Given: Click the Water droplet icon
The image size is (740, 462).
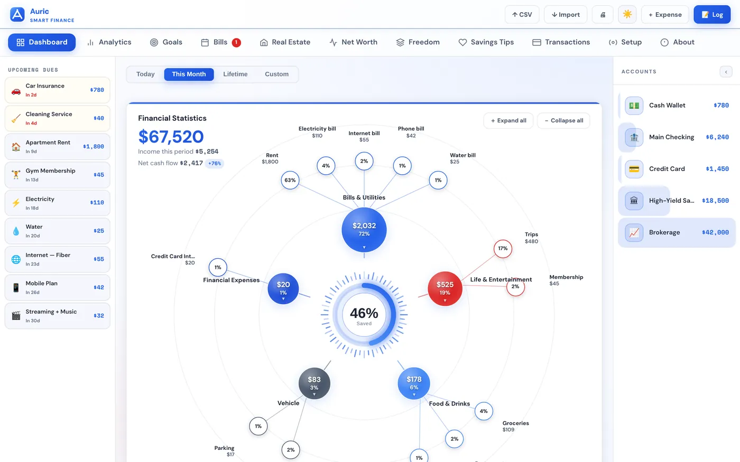Looking at the screenshot, I should (16, 231).
